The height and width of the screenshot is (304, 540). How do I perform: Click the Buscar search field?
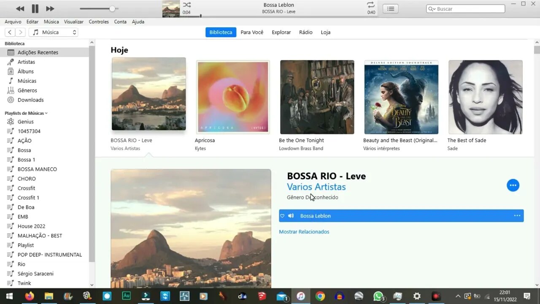point(466,8)
